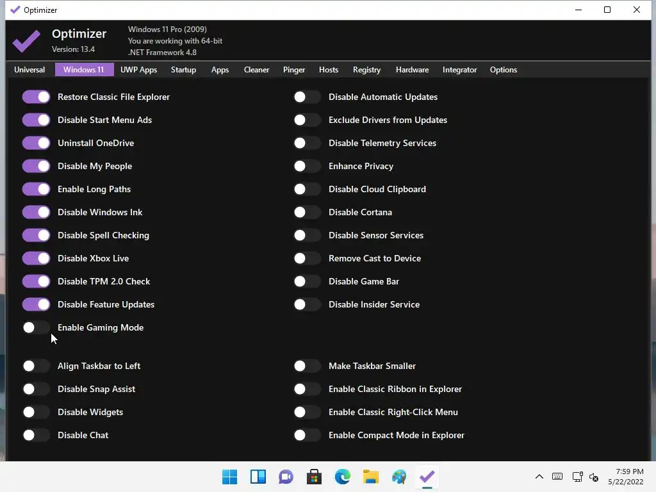
Task: Click the network display tray icon
Action: click(x=578, y=477)
